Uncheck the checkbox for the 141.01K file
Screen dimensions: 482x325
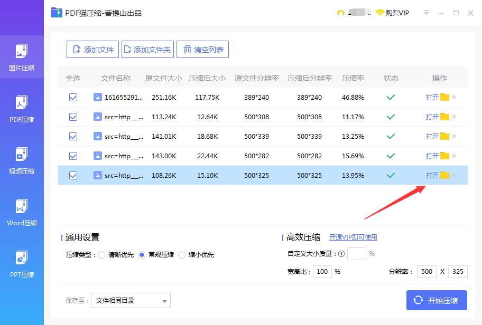click(73, 136)
